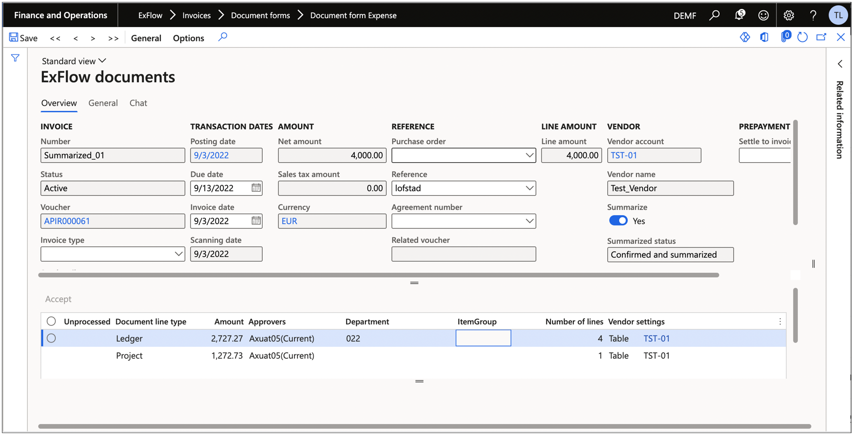Image resolution: width=853 pixels, height=435 pixels.
Task: Expand the Related information pane
Action: coord(840,64)
